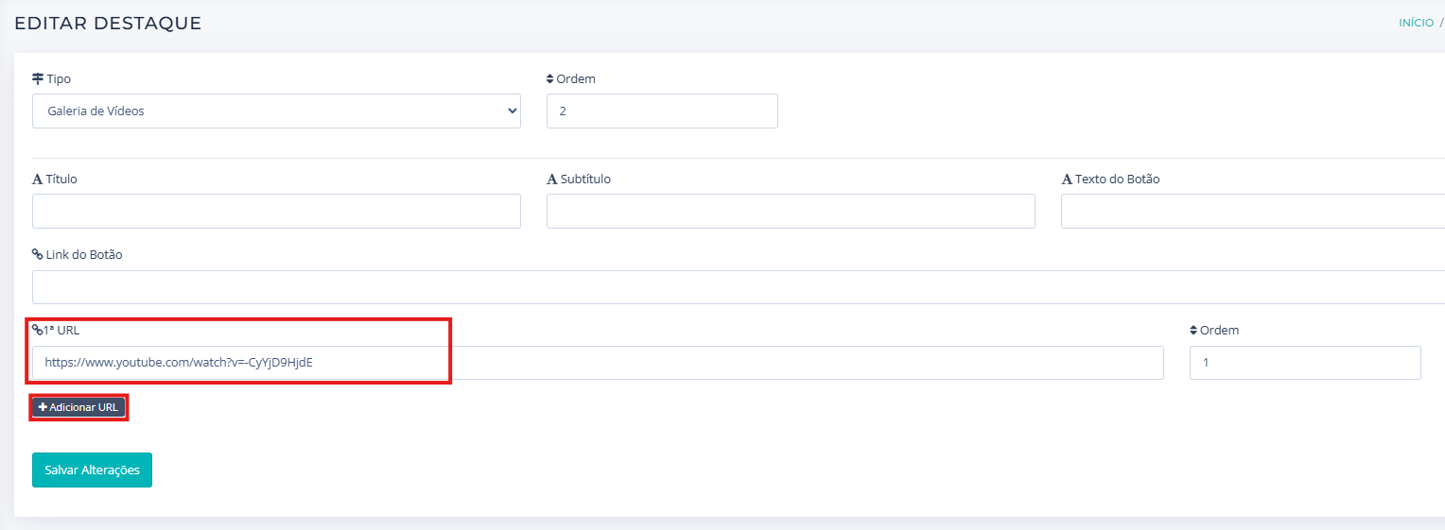The height and width of the screenshot is (530, 1445).
Task: Open the Galeria de Vídeos type dropdown
Action: (x=276, y=111)
